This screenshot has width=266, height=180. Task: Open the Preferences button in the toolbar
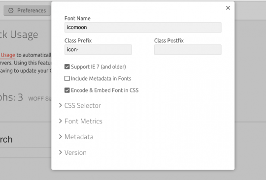click(27, 10)
